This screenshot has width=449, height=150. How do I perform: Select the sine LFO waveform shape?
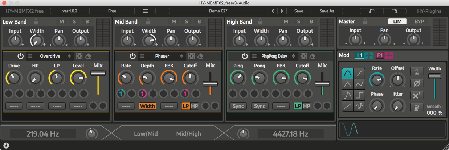[348, 74]
